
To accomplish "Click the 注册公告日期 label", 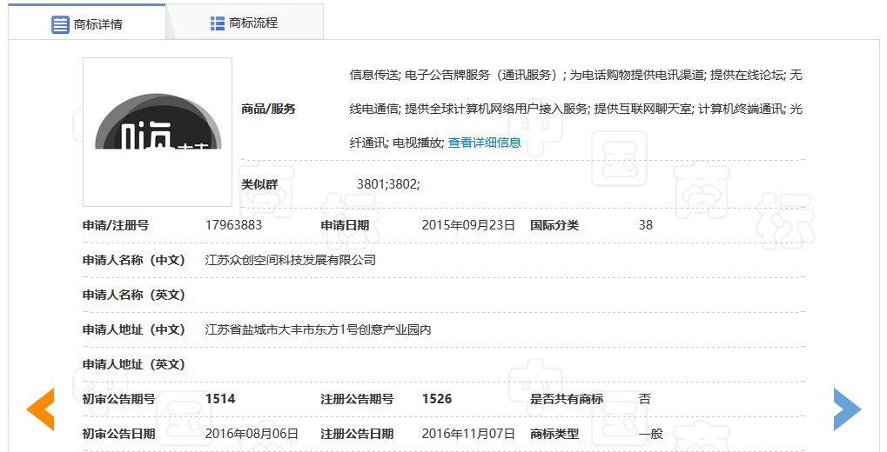I will pyautogui.click(x=357, y=434).
